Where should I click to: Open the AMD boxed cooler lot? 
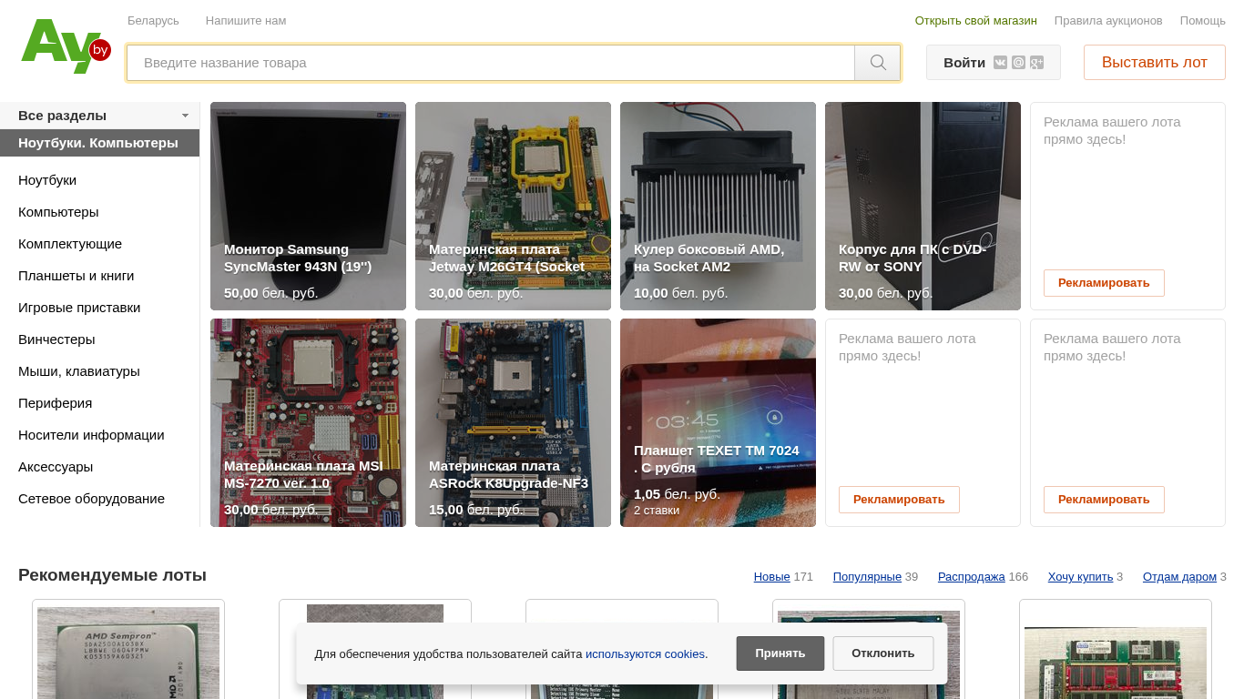click(718, 206)
